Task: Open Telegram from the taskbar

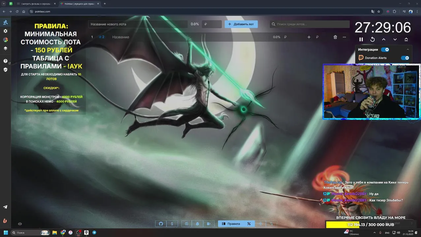Action: (94, 232)
